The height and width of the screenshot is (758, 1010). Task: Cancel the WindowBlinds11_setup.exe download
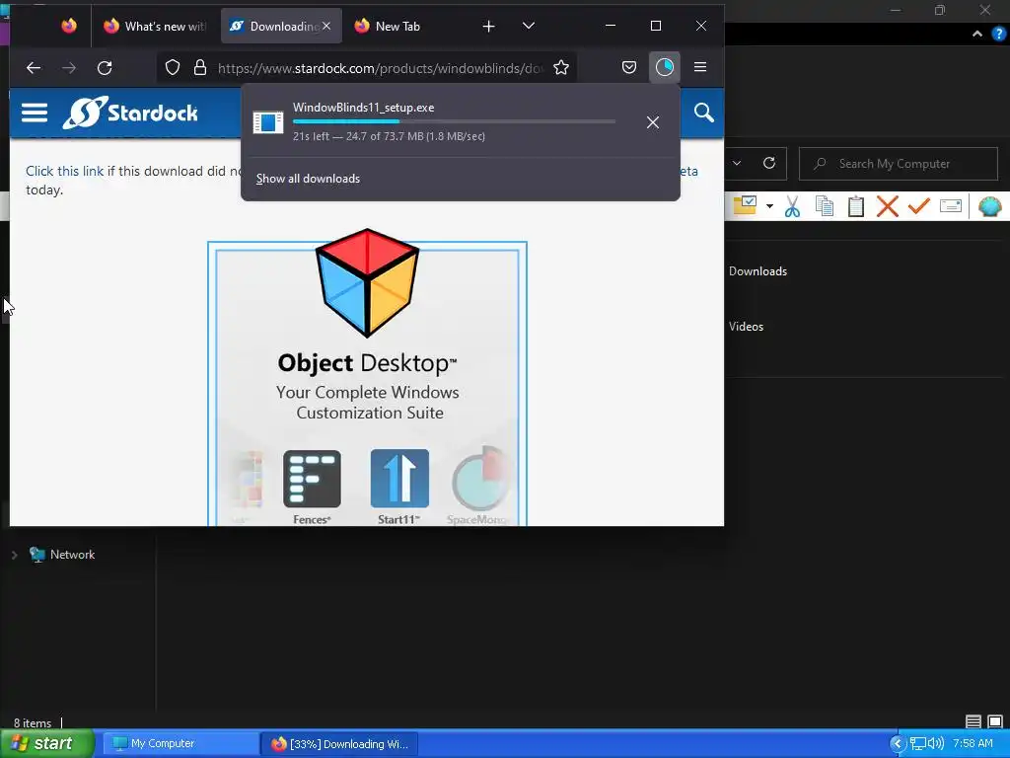point(653,121)
